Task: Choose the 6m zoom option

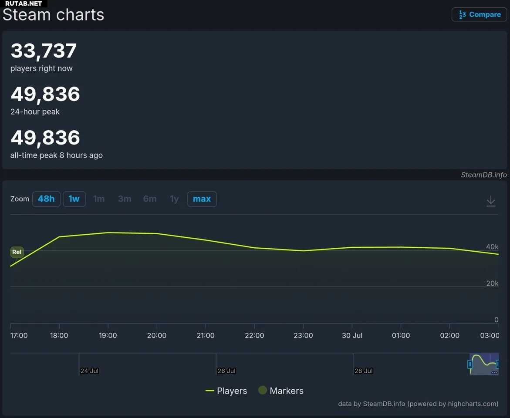Action: coord(150,199)
